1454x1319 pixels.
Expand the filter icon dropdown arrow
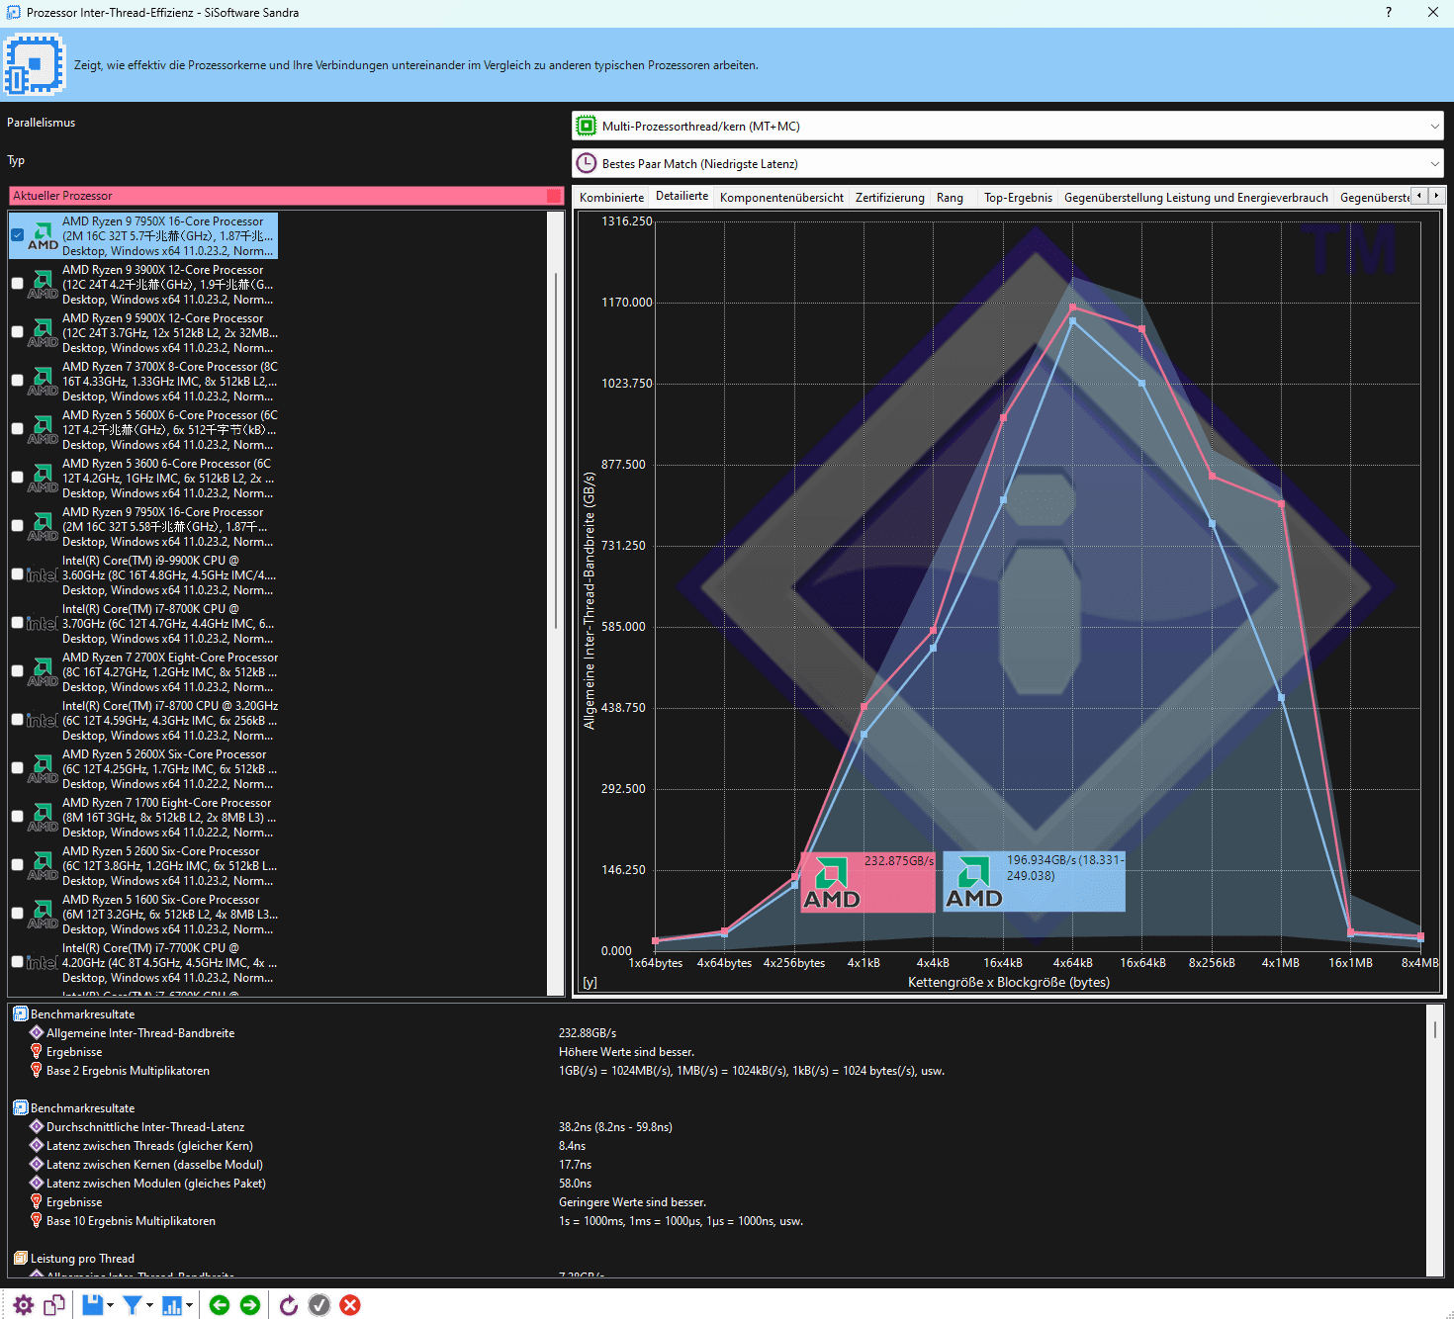(149, 1305)
